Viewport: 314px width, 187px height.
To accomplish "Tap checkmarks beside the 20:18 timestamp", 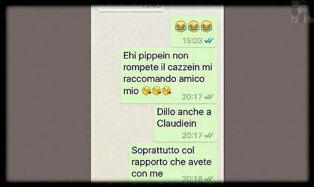I will coord(209,178).
